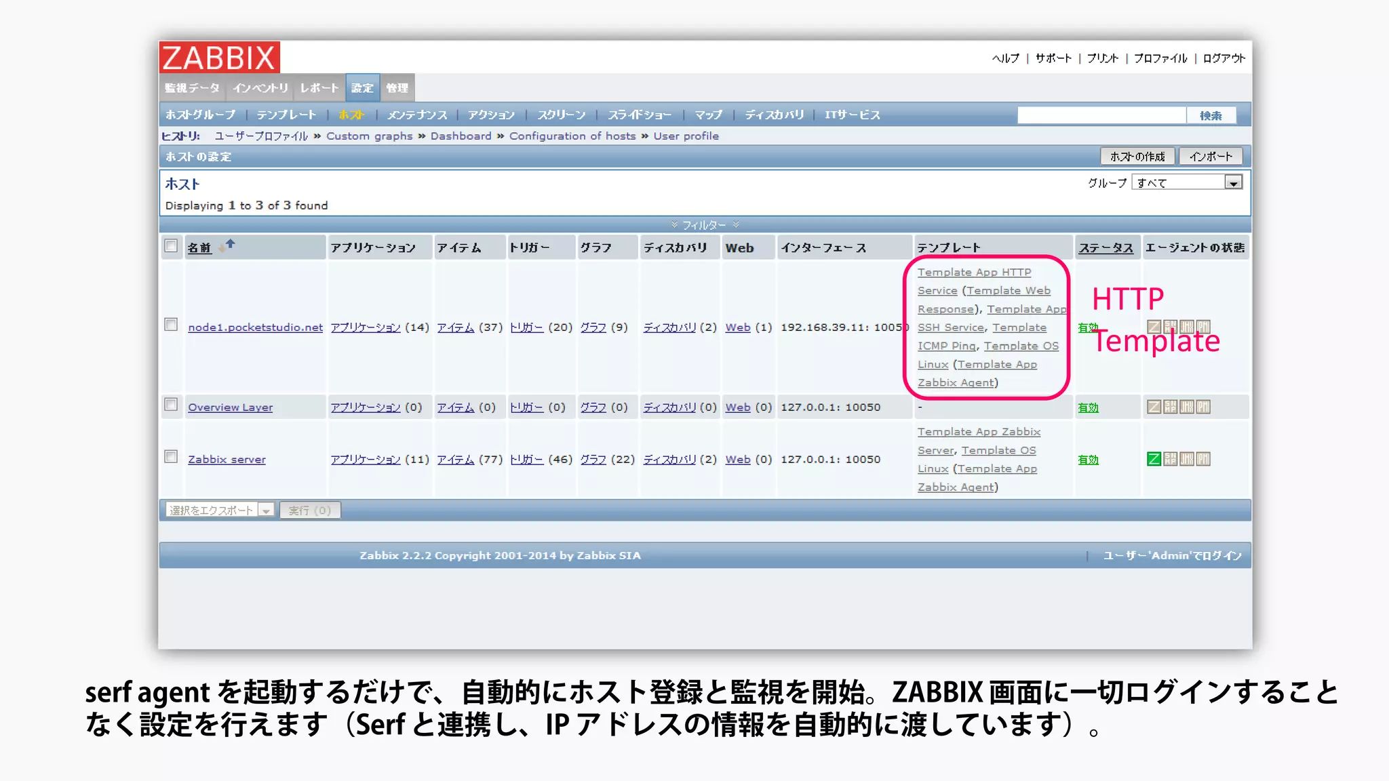1389x781 pixels.
Task: Open the レポート main menu
Action: click(x=319, y=88)
